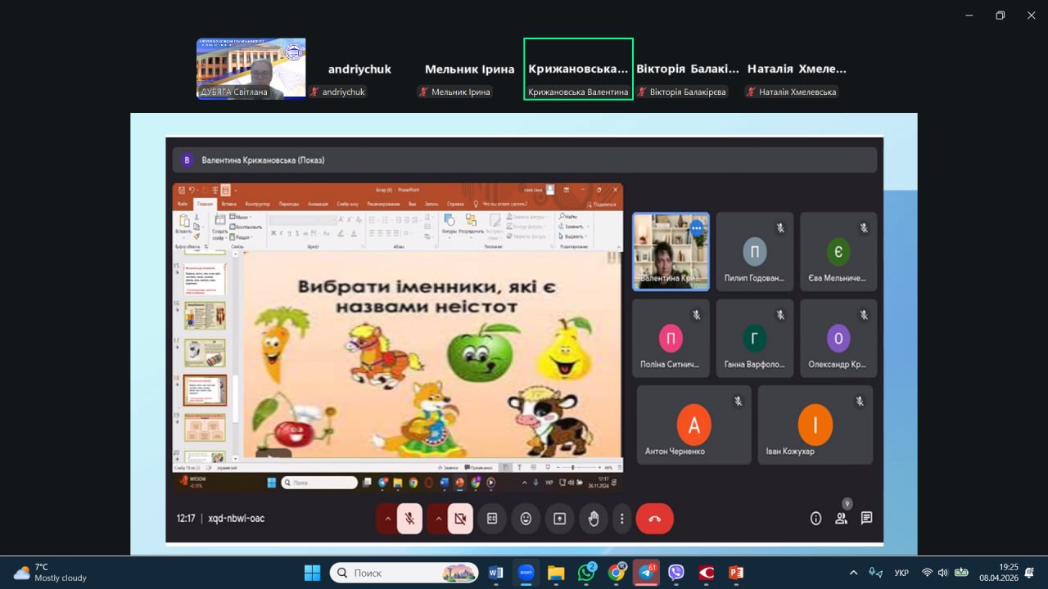
Task: Click more options three-dot button
Action: pos(622,519)
